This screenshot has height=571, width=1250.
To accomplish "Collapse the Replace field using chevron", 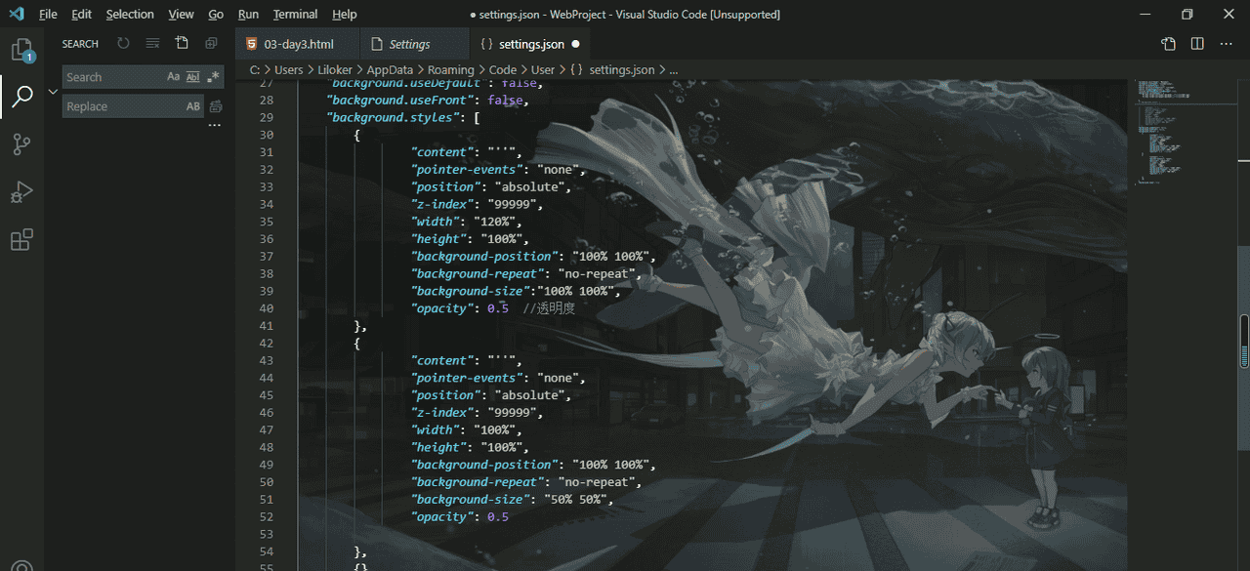I will point(53,92).
